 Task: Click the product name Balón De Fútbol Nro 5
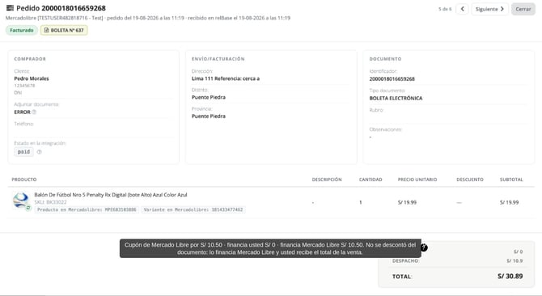(111, 195)
